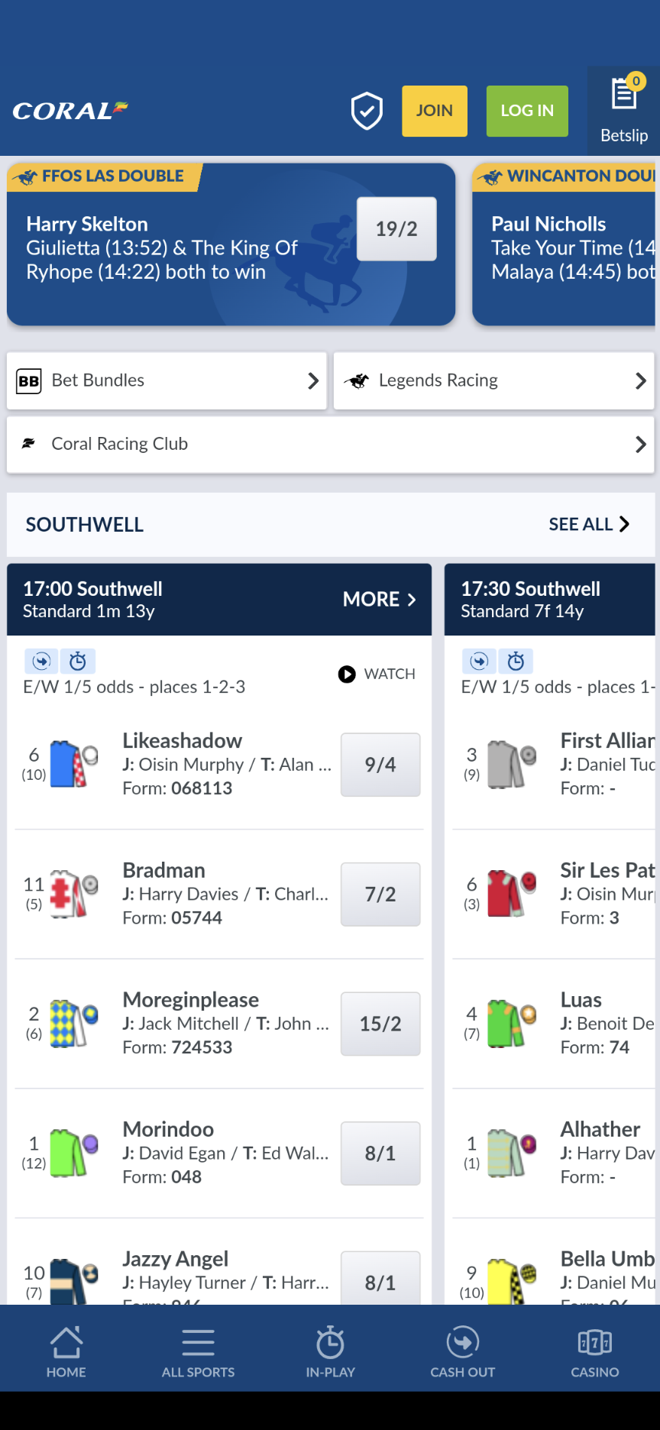
Task: Expand Legends Racing with its chevron
Action: pyautogui.click(x=640, y=380)
